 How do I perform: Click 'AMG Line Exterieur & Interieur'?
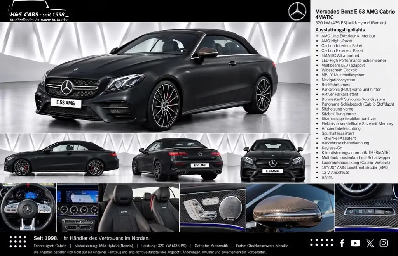tap(348, 36)
